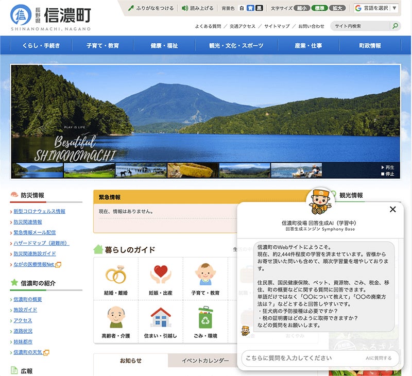
Task: Click the 信濃町の紹介 star icon
Action: coord(14,283)
